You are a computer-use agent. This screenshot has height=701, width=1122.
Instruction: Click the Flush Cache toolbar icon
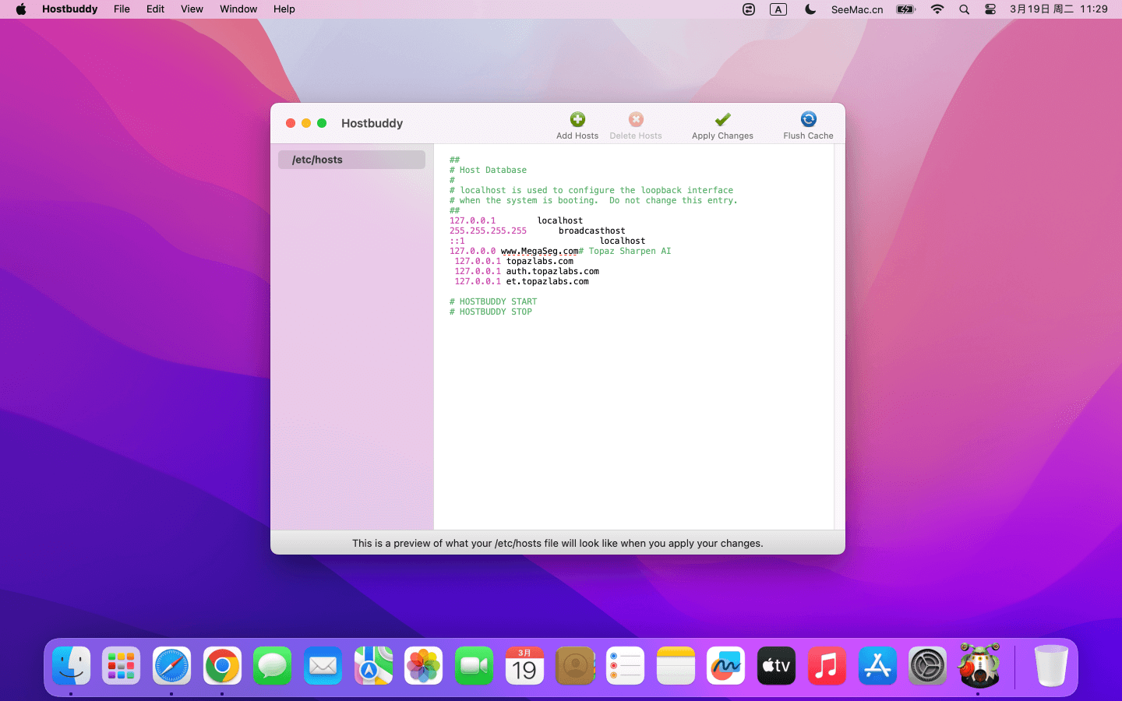pyautogui.click(x=808, y=119)
